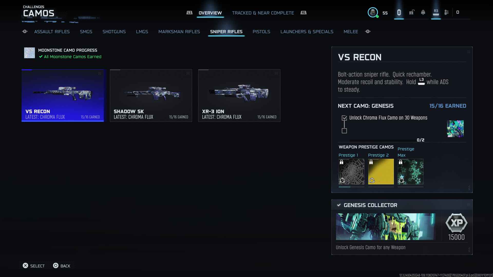The height and width of the screenshot is (277, 493).
Task: Click the Genesis camo swatch
Action: (455, 129)
